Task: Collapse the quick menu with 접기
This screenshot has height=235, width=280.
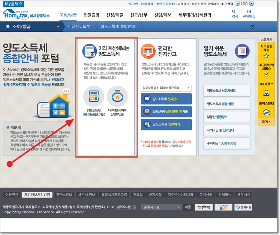Action: [266, 122]
